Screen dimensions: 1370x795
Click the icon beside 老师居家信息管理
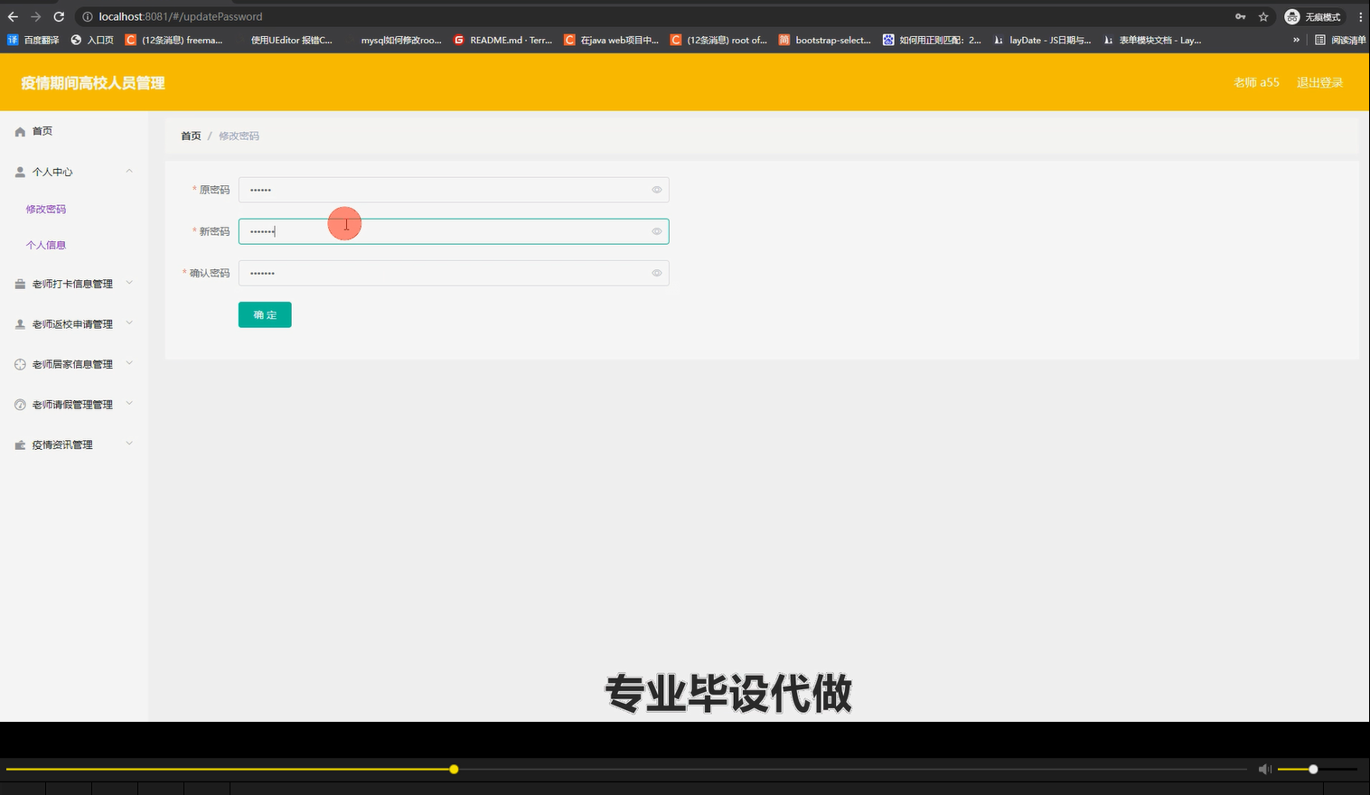pos(20,364)
